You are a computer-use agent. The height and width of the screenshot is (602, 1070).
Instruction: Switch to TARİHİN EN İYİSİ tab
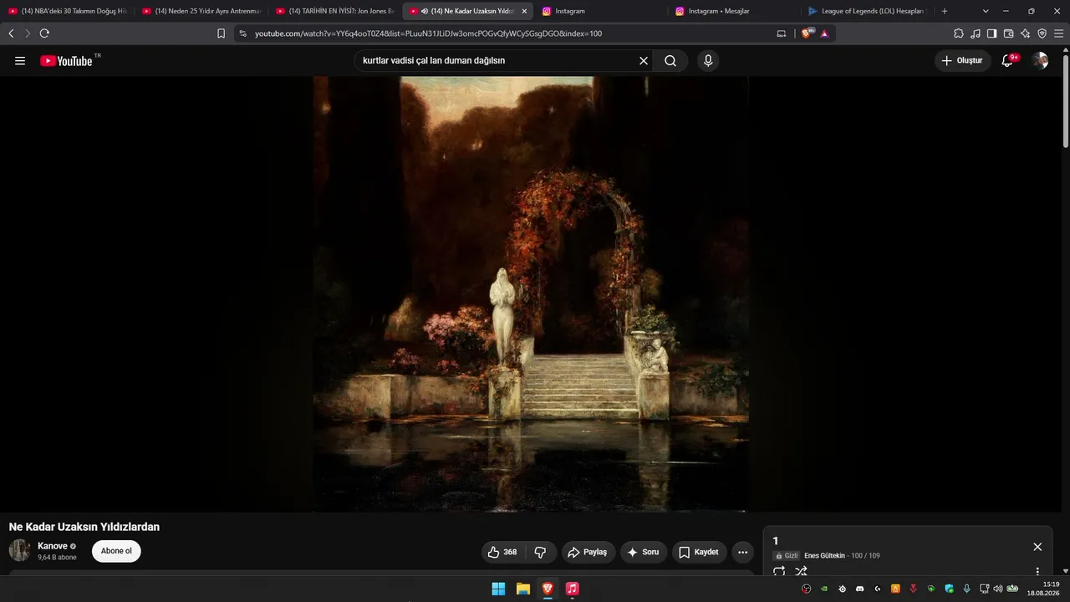[336, 11]
